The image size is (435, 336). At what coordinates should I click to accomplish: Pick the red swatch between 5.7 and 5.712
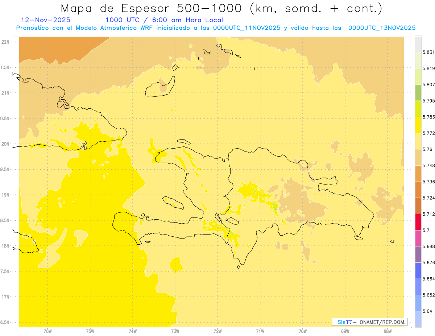418,222
